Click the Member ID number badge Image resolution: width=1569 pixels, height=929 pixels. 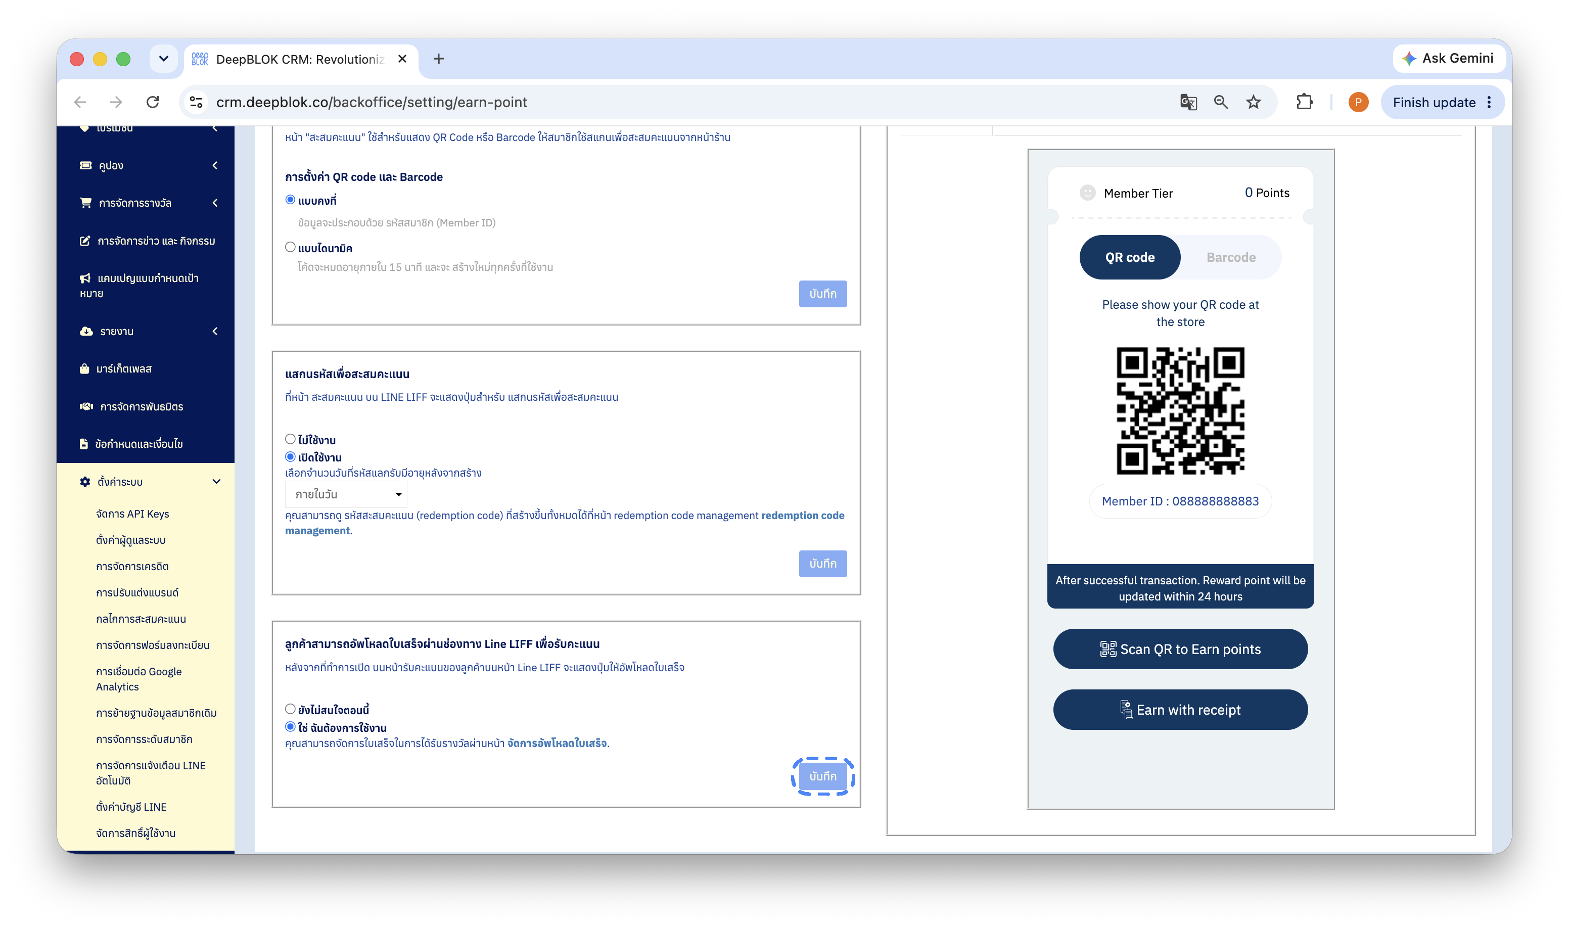pos(1180,501)
